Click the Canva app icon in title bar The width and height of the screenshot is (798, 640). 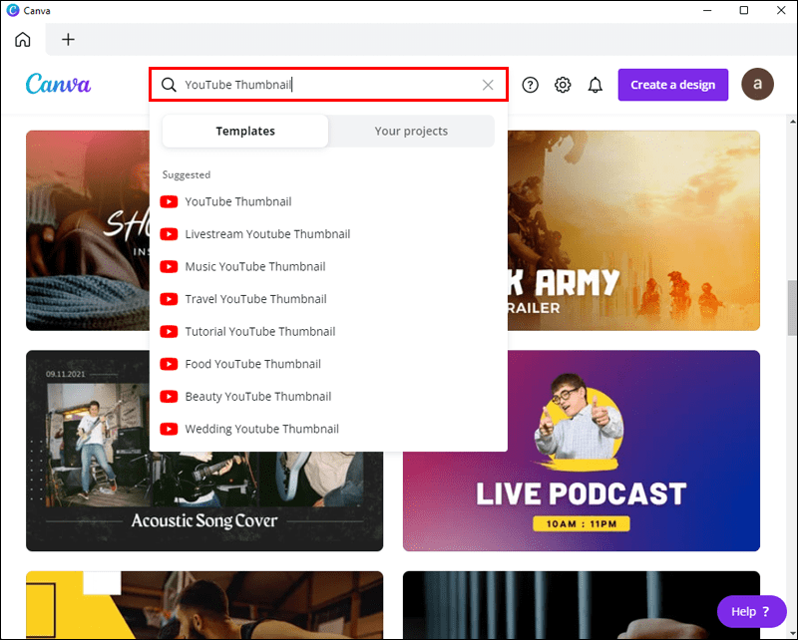coord(13,10)
